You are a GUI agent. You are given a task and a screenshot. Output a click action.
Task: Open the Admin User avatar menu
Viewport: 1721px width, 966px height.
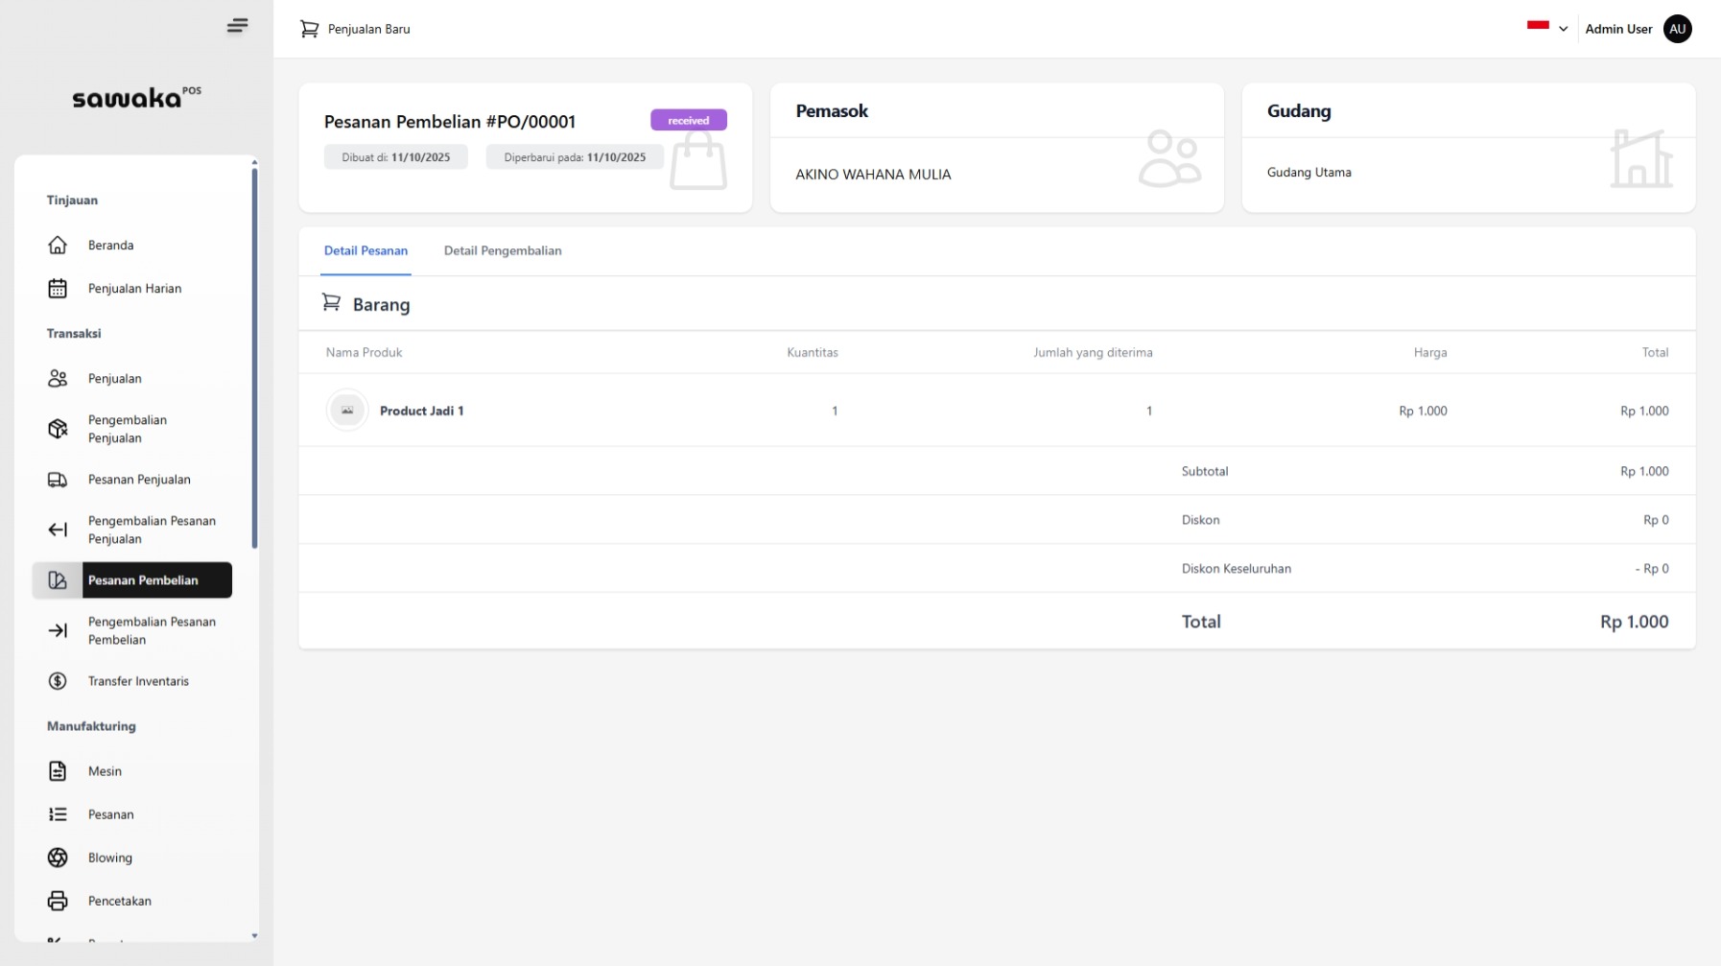click(x=1677, y=29)
